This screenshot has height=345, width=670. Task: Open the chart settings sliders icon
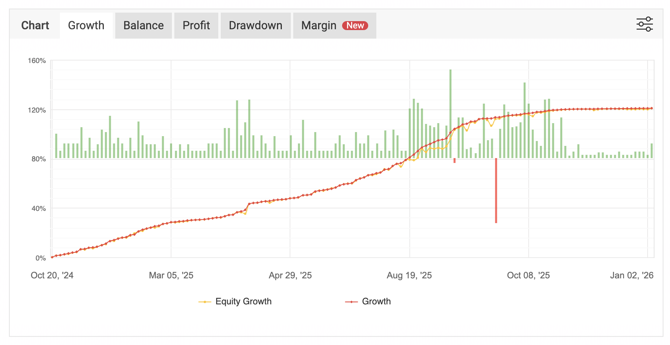644,24
